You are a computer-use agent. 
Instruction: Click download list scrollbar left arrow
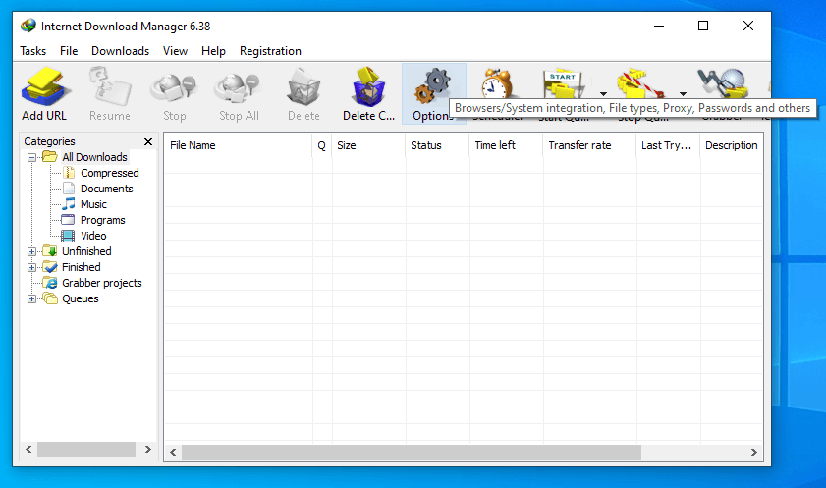click(x=173, y=453)
